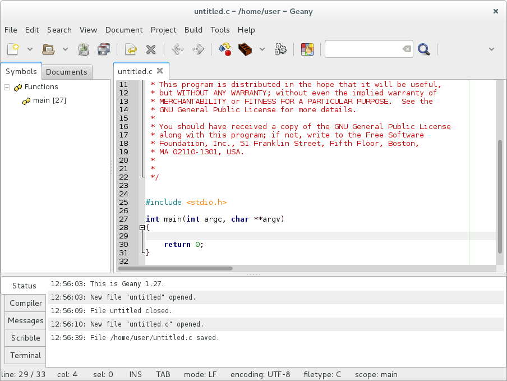The image size is (507, 381).
Task: Switch to the Compiler tab
Action: pos(26,303)
